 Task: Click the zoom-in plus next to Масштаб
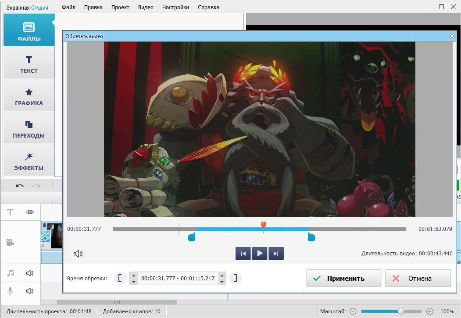pyautogui.click(x=430, y=311)
